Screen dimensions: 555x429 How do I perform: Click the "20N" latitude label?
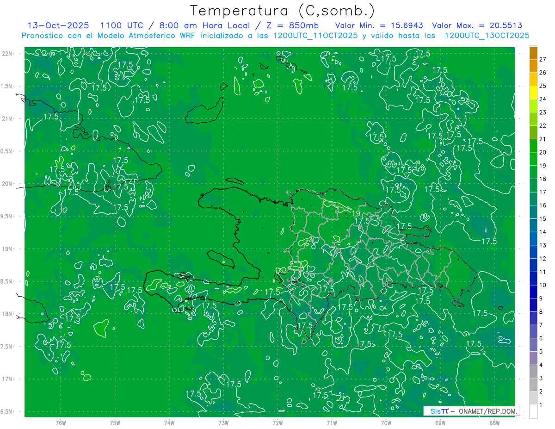pos(8,184)
